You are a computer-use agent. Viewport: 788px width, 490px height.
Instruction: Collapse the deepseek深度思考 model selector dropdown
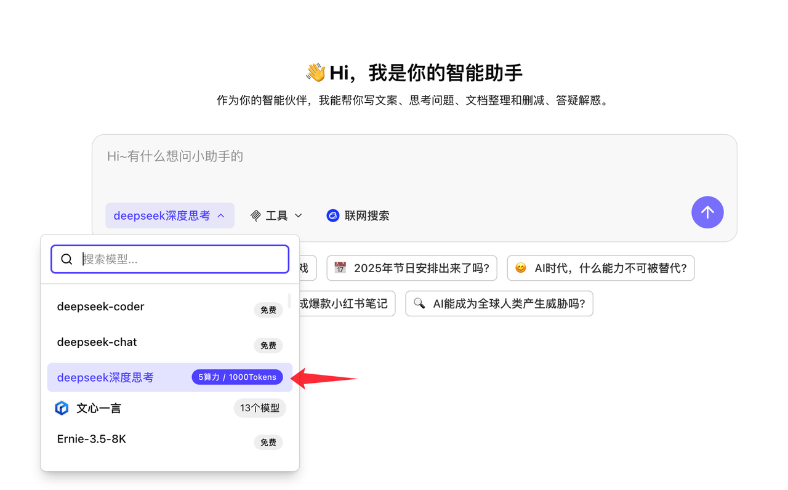pyautogui.click(x=169, y=215)
